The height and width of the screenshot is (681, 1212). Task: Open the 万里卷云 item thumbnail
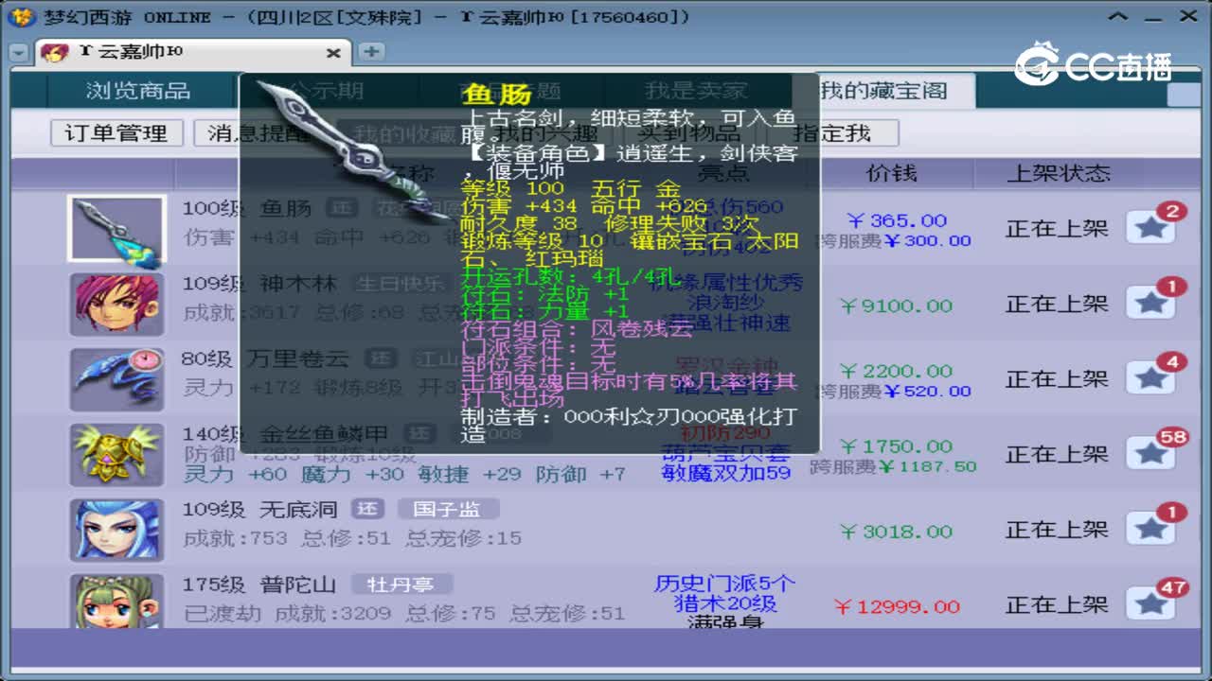[116, 378]
